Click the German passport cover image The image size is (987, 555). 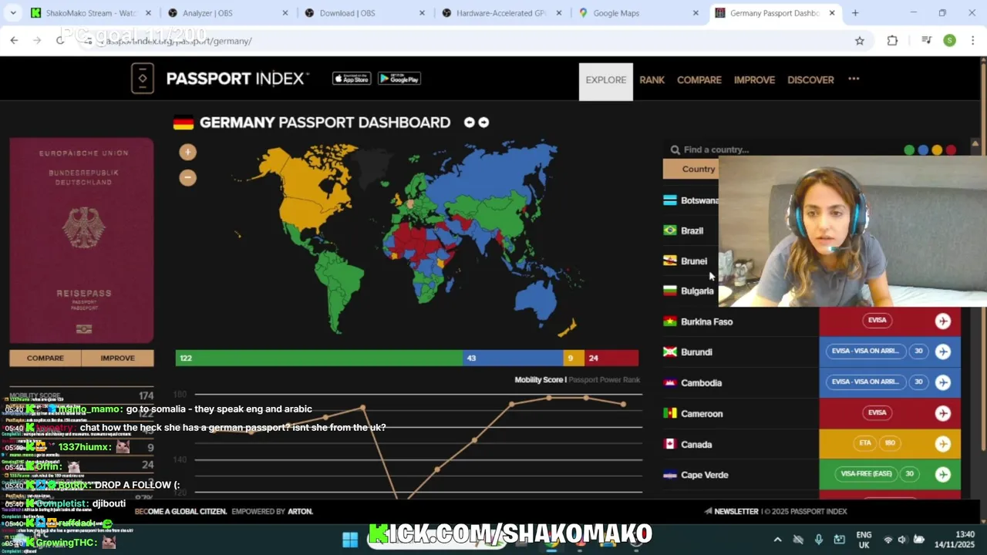tap(82, 240)
